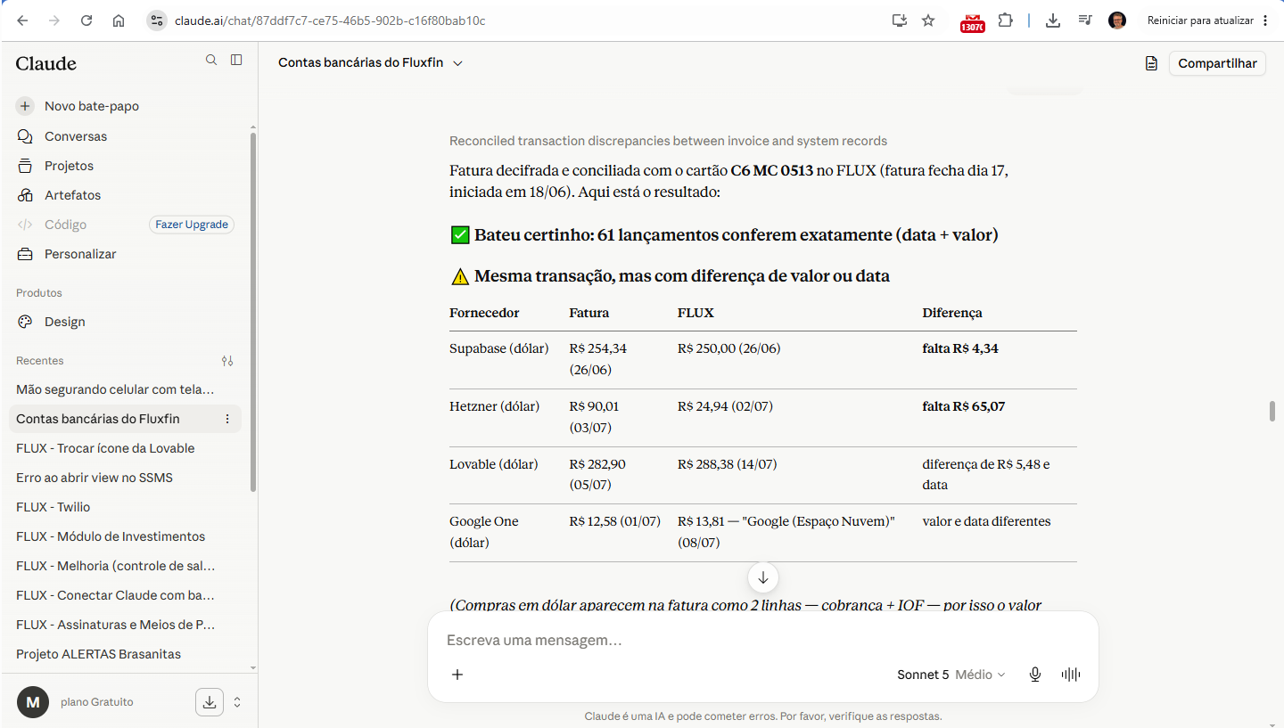Start voice mode with the waveform icon

1071,675
